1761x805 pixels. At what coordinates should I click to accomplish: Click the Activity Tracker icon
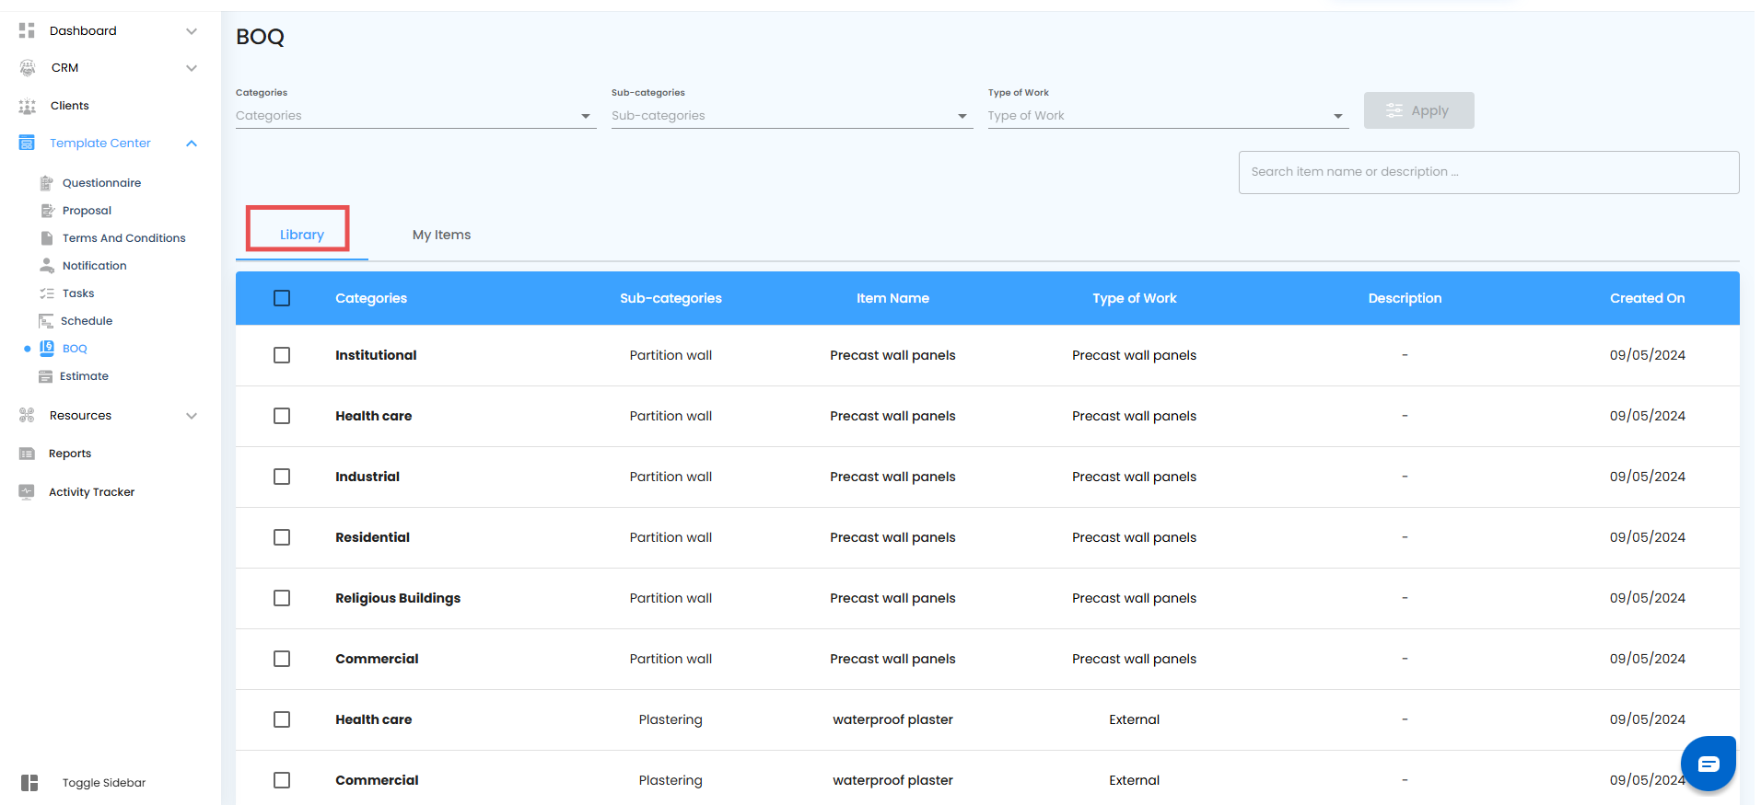[x=27, y=492]
